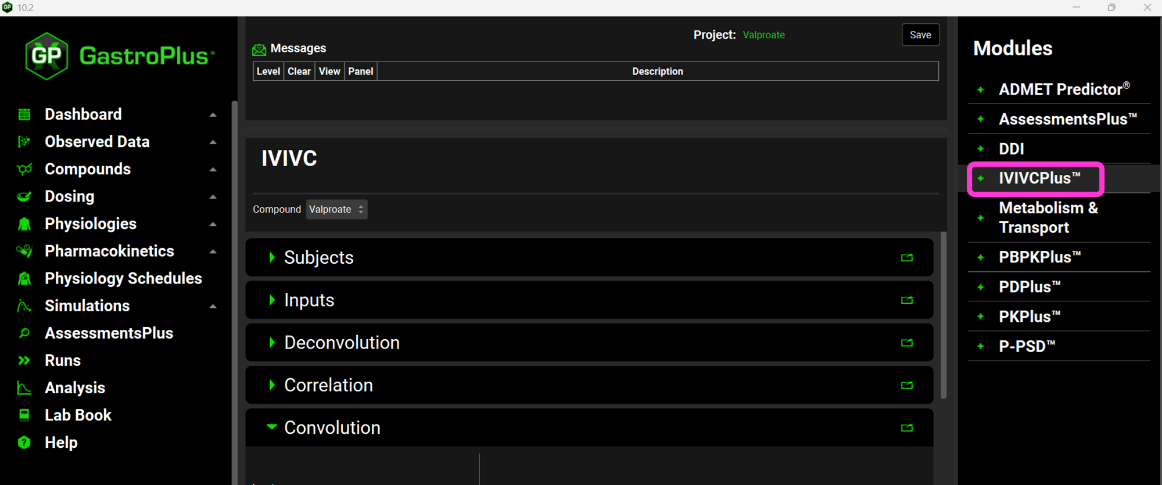Expand the Deconvolution section
1162x485 pixels.
click(x=272, y=343)
